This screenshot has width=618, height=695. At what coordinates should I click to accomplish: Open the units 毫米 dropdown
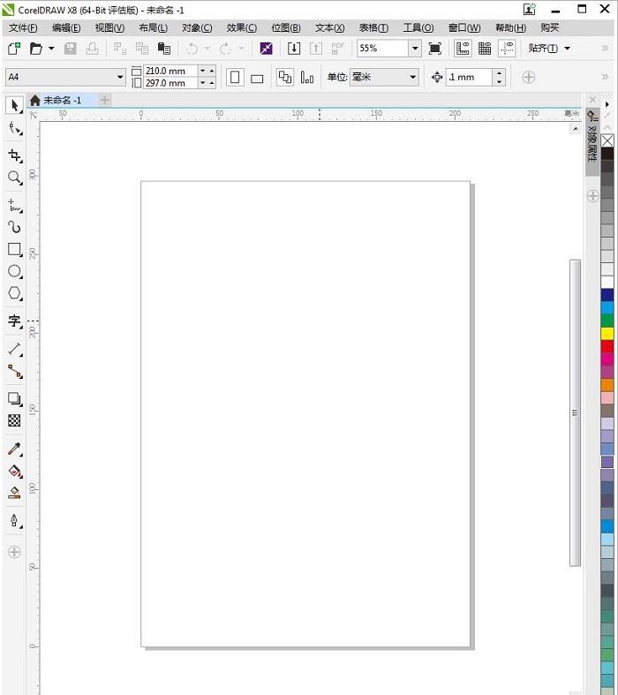[x=412, y=77]
